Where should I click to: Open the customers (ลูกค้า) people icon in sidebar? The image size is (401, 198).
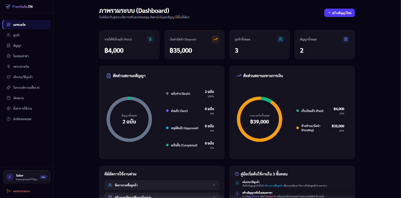9,35
